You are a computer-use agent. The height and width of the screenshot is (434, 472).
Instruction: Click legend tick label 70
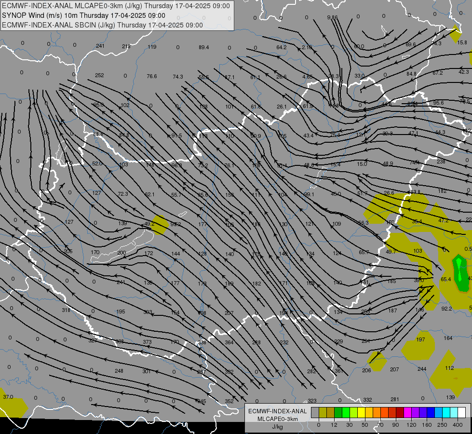pos(380,425)
